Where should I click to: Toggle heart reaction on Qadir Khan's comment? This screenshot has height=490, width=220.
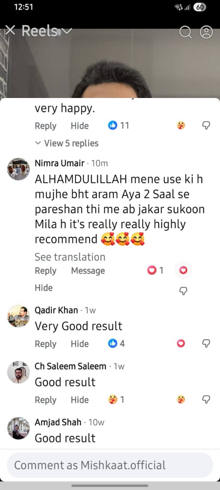(x=181, y=343)
